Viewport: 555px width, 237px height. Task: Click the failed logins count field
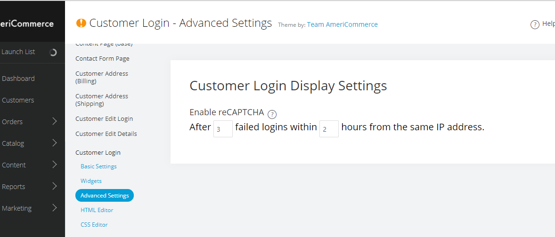pyautogui.click(x=223, y=129)
